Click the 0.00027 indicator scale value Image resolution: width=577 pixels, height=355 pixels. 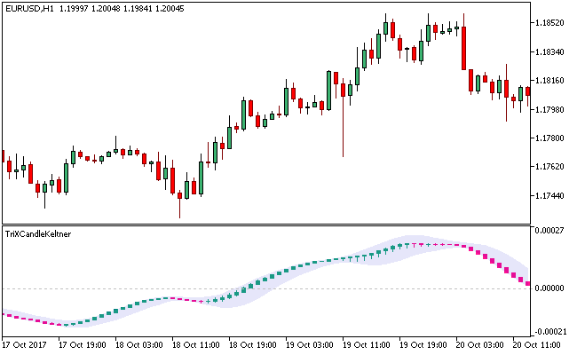click(x=549, y=231)
